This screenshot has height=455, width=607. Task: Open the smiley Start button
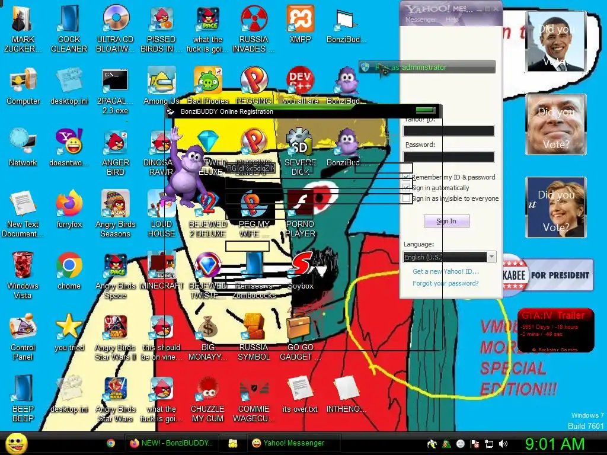[x=16, y=443]
